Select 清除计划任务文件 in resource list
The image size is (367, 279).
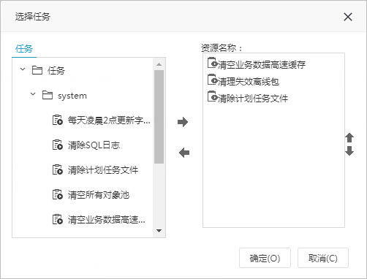tap(253, 99)
